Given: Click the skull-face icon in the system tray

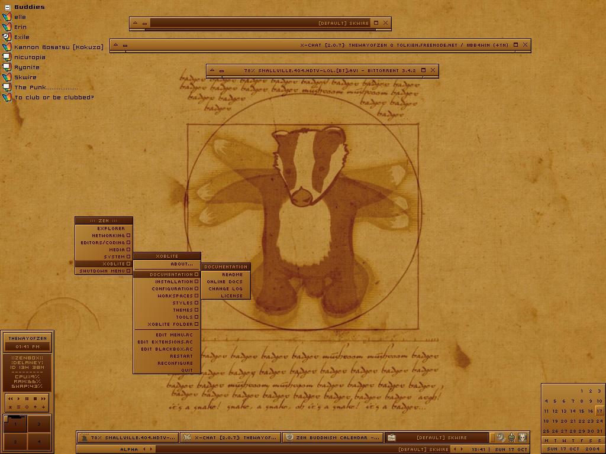Looking at the screenshot, I should [523, 437].
